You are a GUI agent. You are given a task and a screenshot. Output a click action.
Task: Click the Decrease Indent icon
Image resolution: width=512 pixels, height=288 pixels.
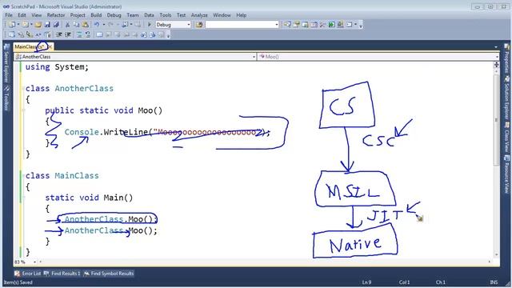59,34
